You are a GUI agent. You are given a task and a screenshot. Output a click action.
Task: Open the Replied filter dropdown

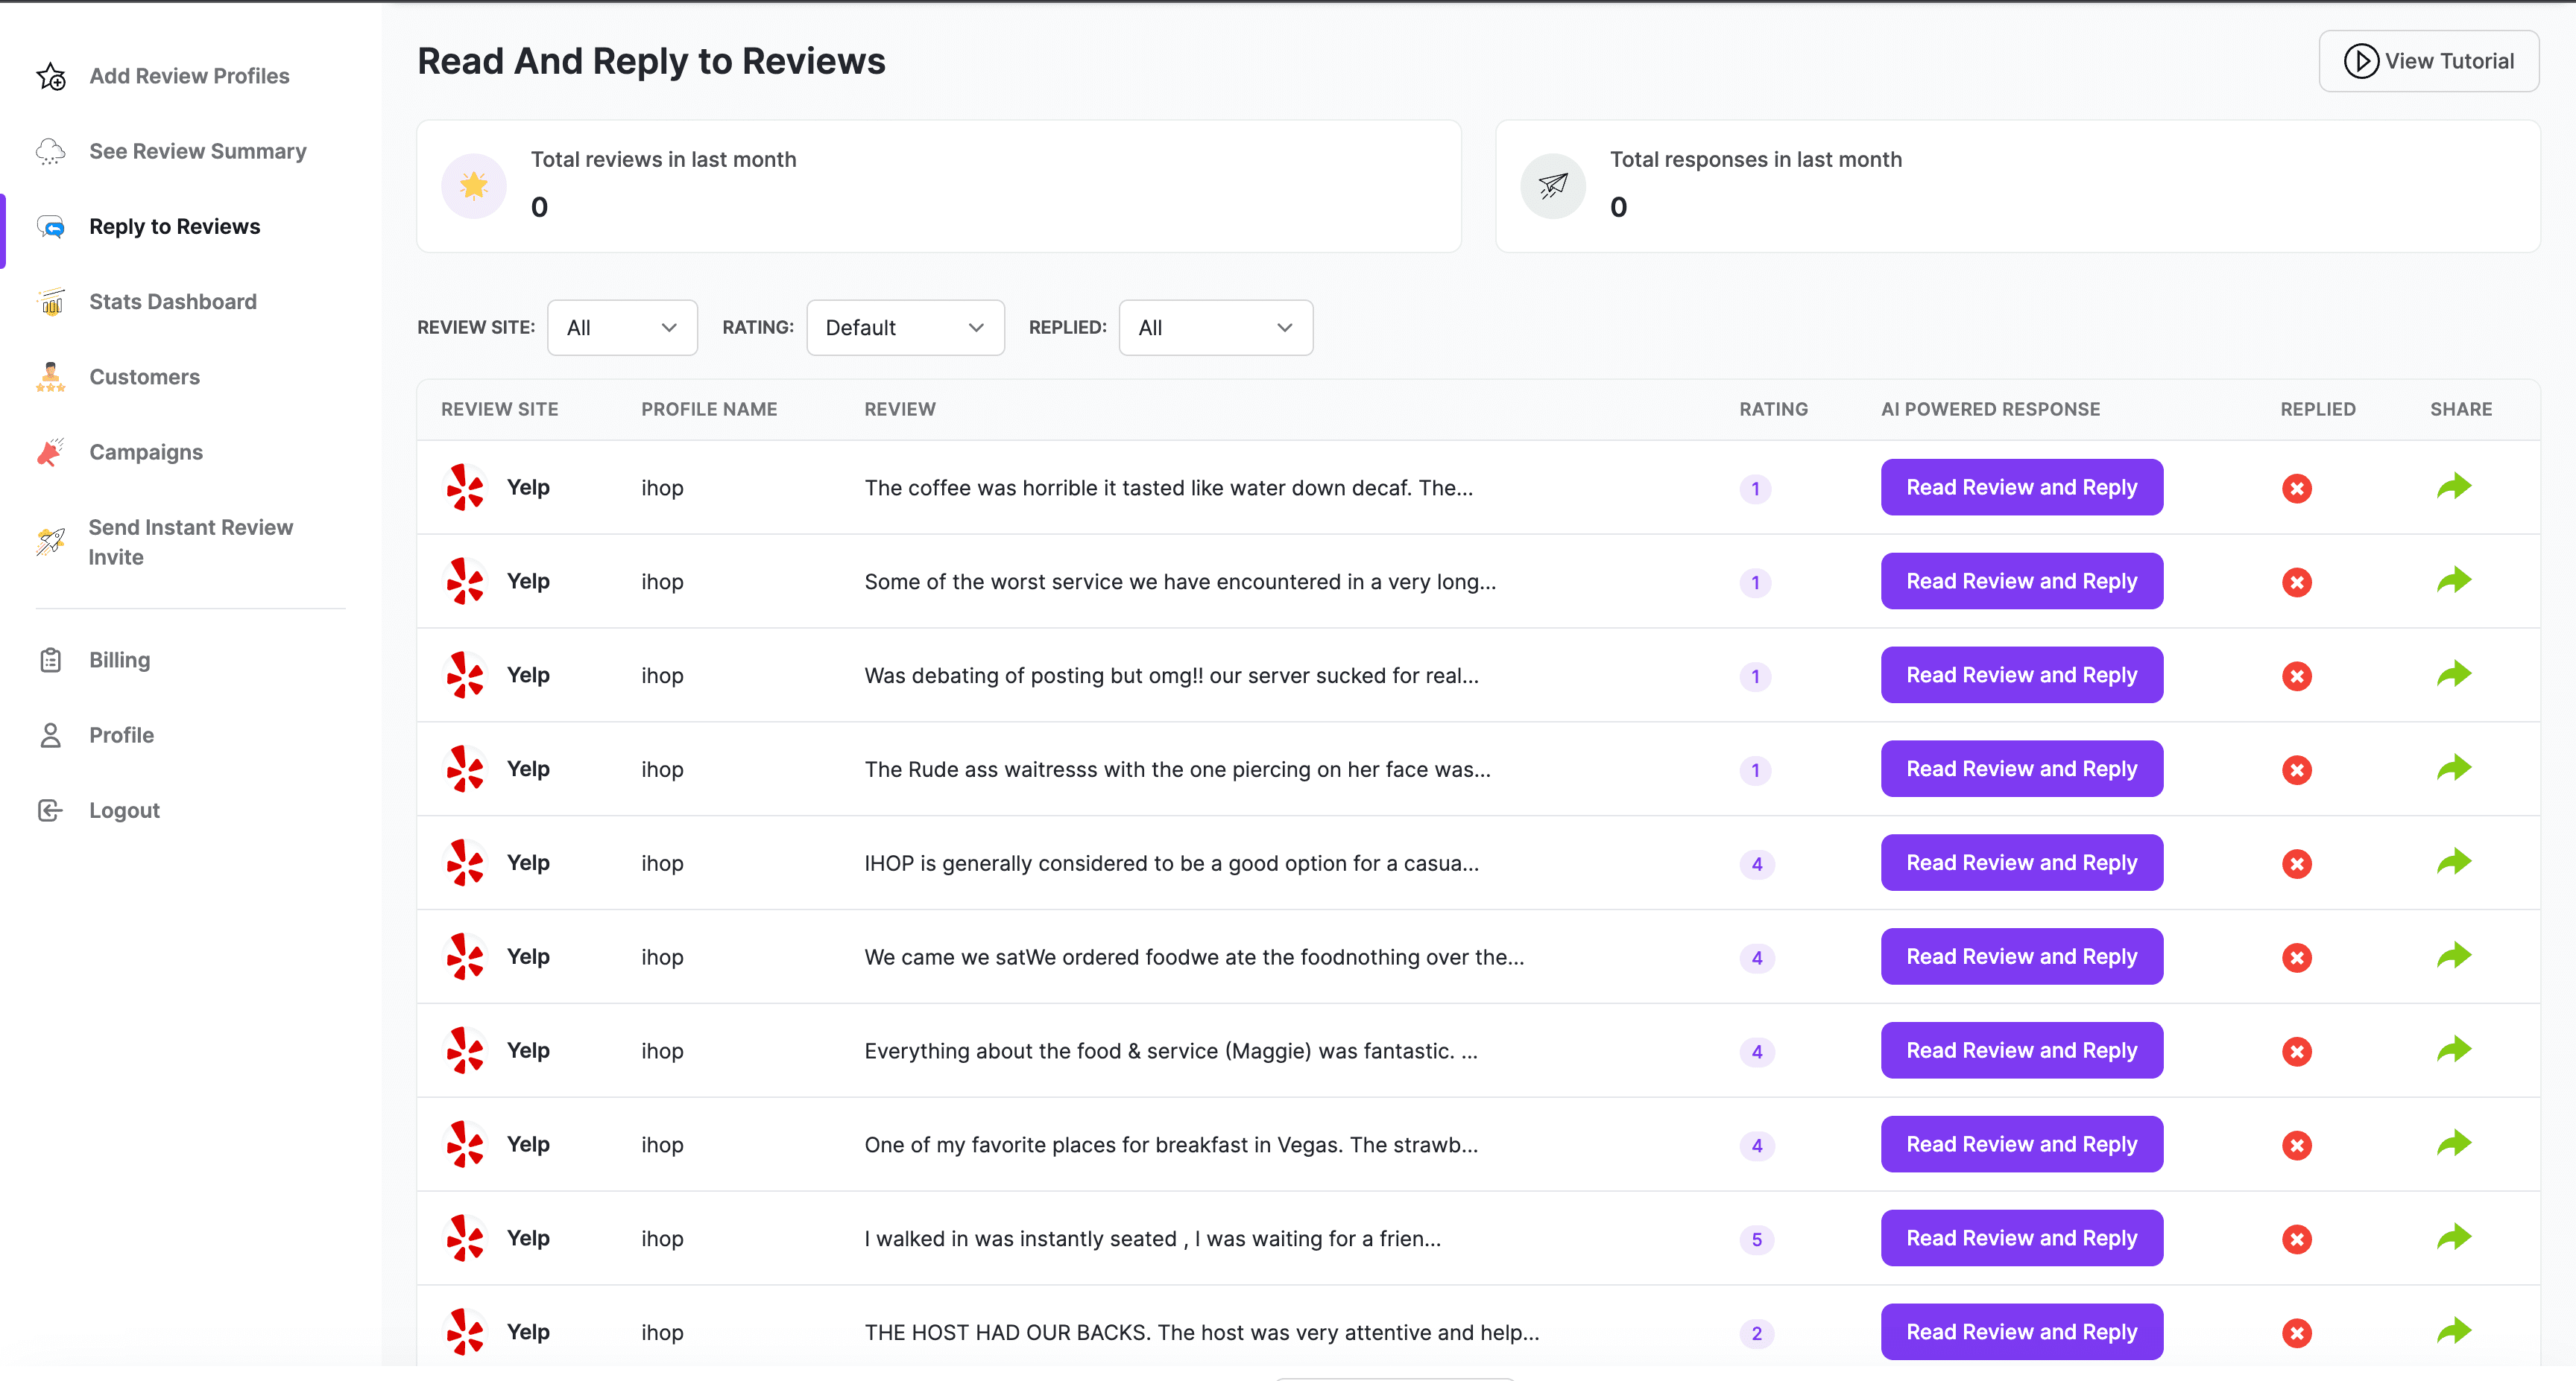[1214, 328]
